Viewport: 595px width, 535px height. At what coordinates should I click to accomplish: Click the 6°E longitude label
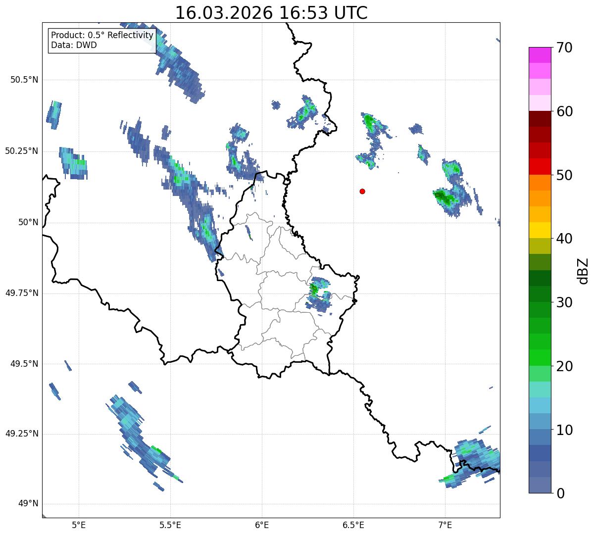click(x=262, y=525)
